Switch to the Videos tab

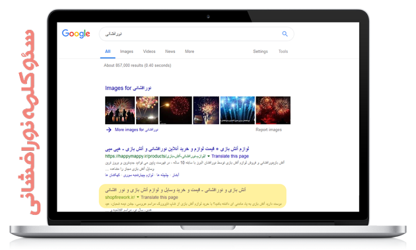(149, 52)
